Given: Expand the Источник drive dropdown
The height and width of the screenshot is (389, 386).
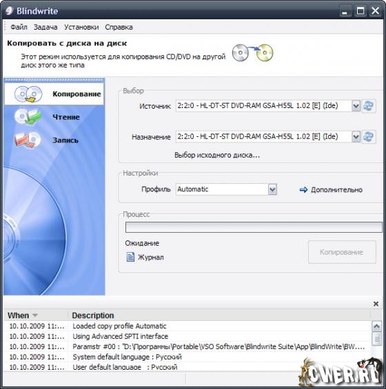Looking at the screenshot, I should pyautogui.click(x=356, y=106).
